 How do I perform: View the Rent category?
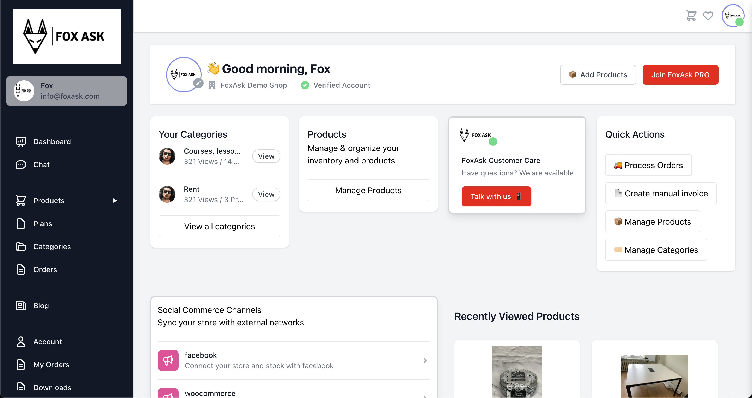266,195
